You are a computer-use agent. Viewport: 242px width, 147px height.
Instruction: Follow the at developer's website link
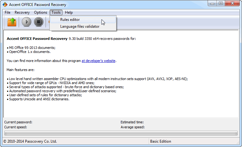pos(98,61)
